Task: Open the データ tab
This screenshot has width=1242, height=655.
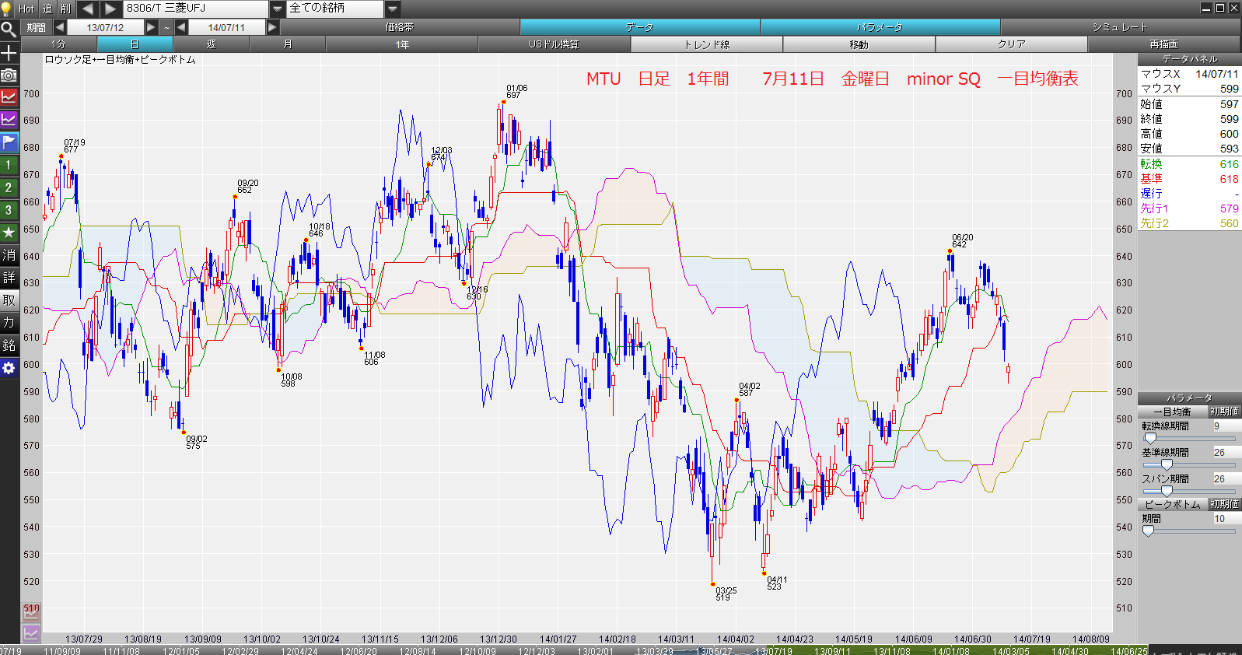Action: [639, 27]
